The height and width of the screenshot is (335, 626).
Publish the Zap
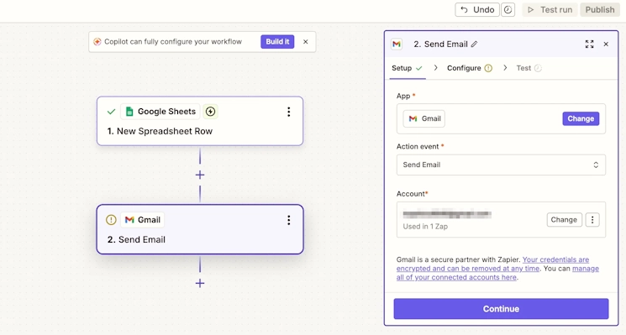(600, 9)
